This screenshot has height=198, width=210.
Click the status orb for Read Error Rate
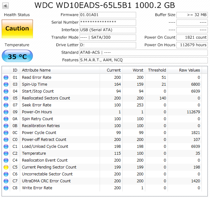pyautogui.click(x=6, y=78)
